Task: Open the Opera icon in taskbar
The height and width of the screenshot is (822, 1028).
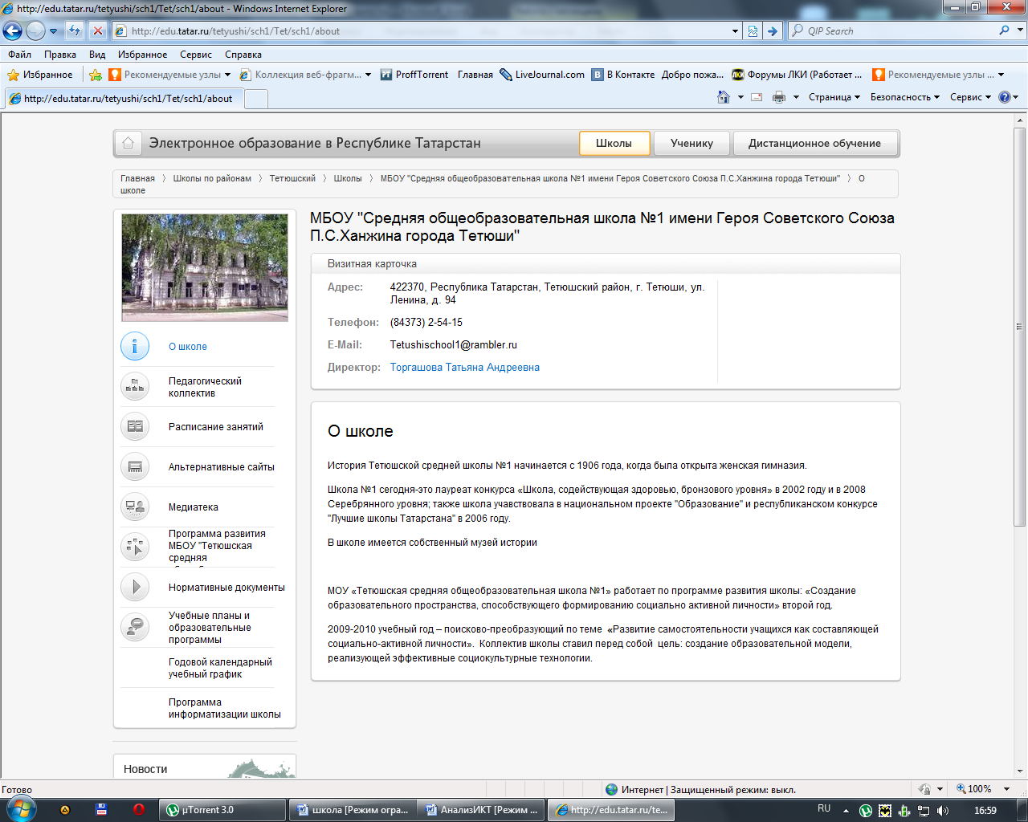Action: point(138,810)
